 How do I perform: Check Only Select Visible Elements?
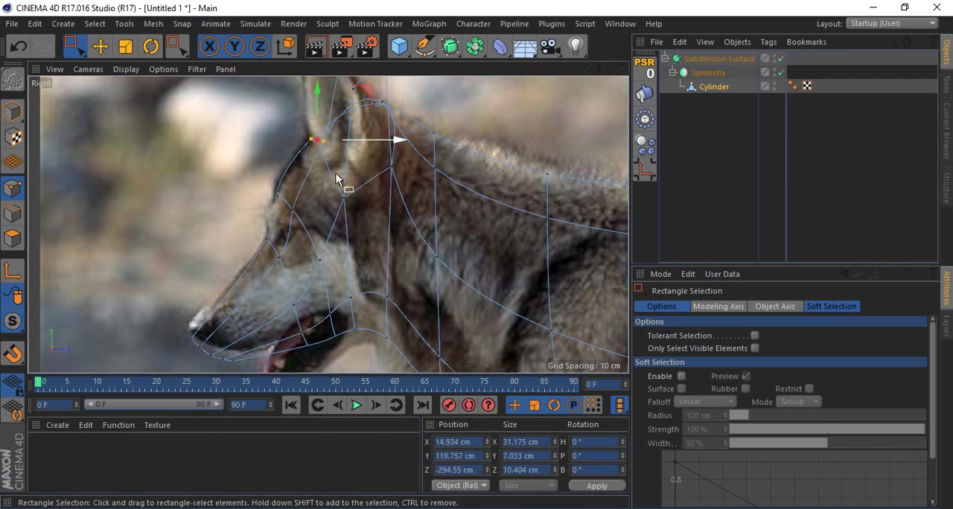[755, 348]
